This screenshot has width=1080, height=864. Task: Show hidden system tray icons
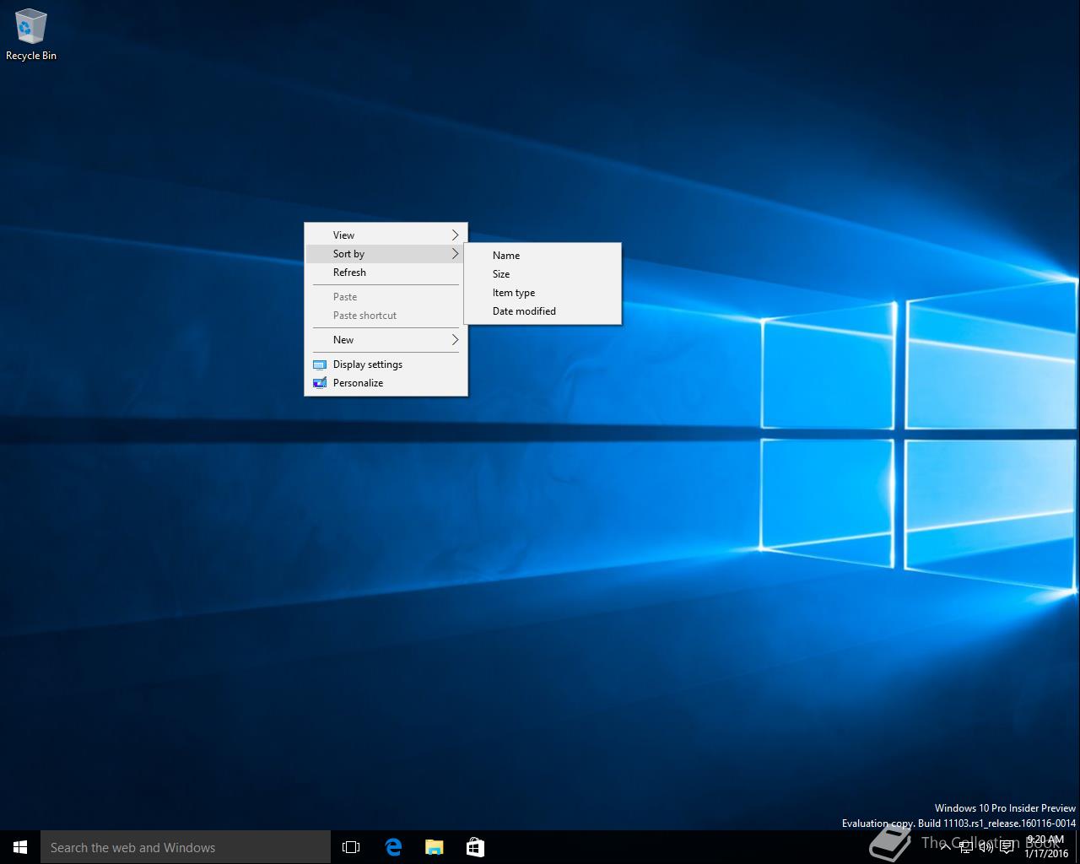tap(945, 847)
